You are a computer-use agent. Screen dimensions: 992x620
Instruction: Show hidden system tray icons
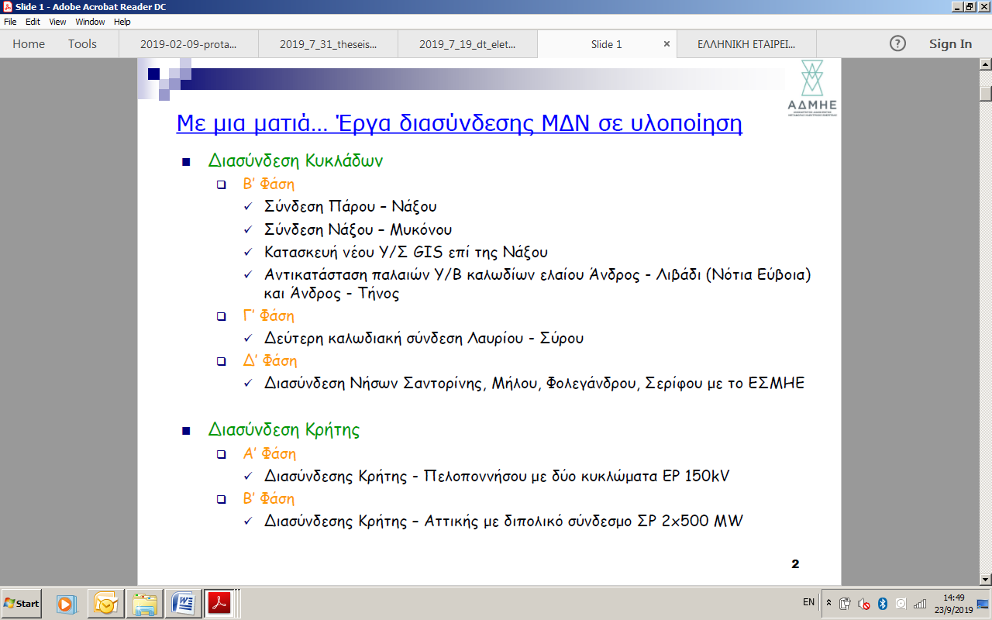pos(829,603)
